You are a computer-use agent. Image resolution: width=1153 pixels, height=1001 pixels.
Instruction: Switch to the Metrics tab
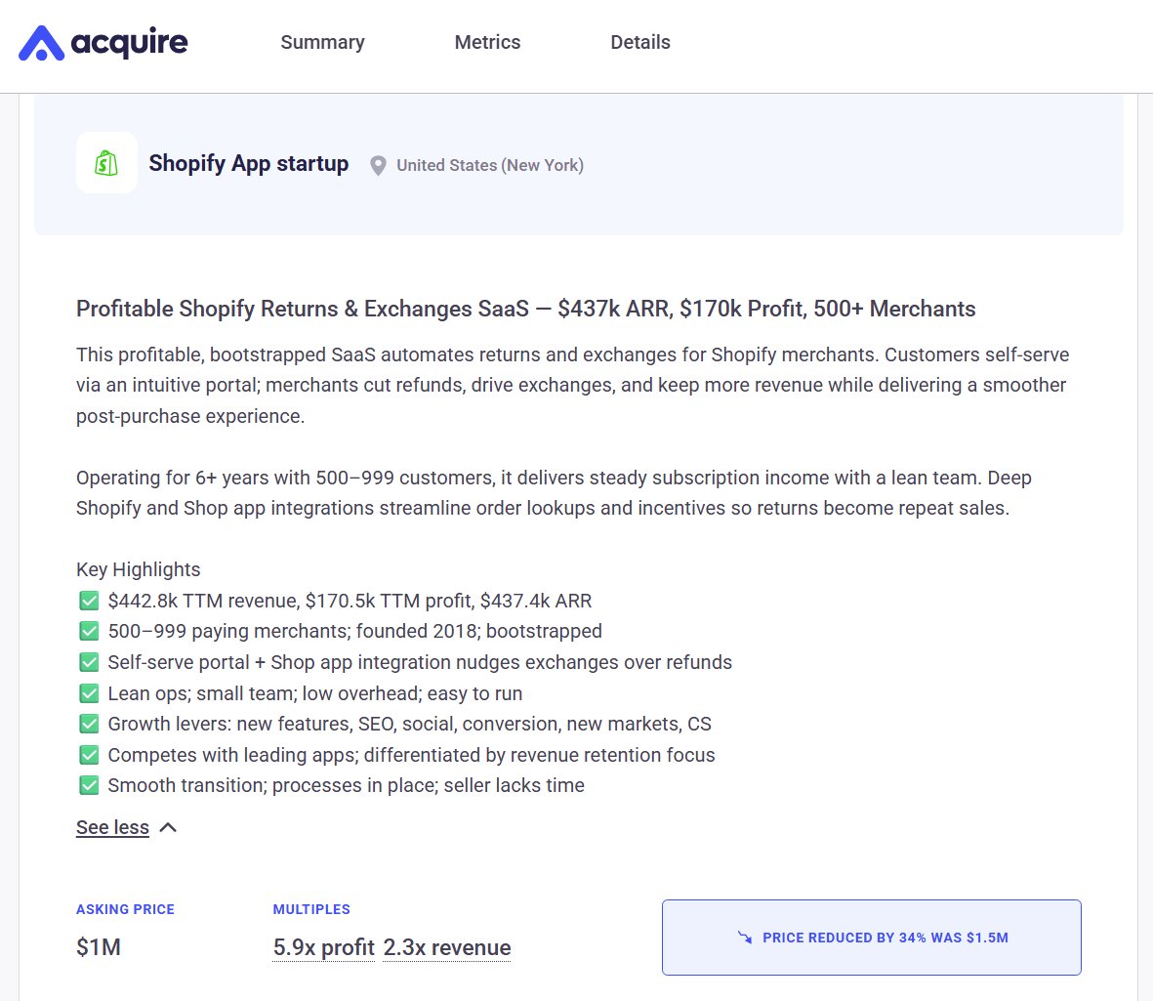tap(487, 43)
